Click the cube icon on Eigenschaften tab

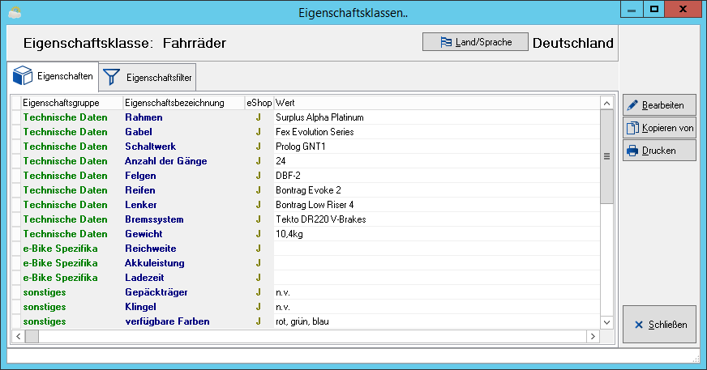pos(23,75)
